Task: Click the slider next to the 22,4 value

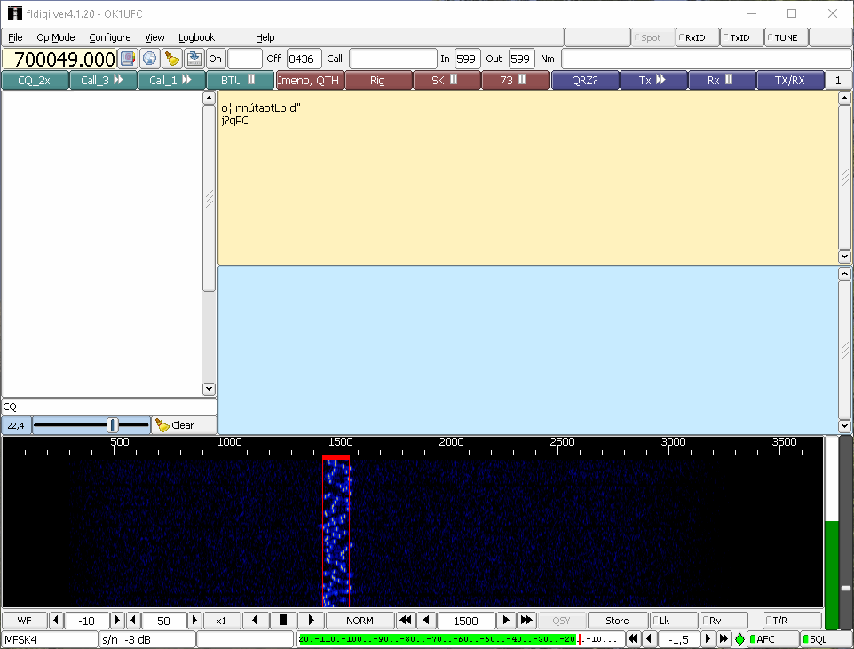Action: pos(112,425)
